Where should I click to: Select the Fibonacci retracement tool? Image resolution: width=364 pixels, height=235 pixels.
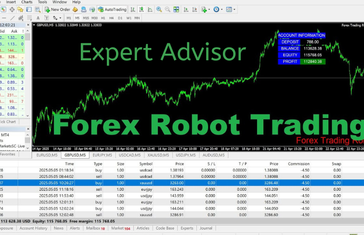tap(29, 18)
